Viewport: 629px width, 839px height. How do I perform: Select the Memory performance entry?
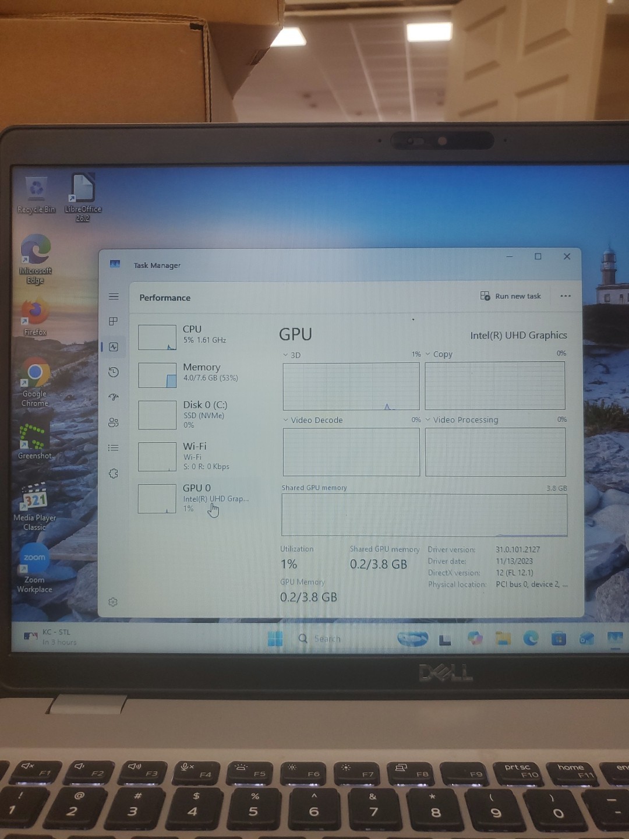pos(195,374)
